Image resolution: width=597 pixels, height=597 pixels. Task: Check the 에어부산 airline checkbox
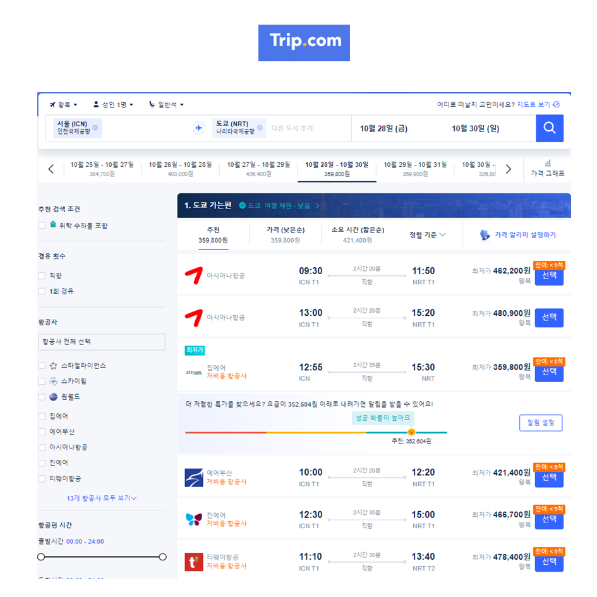tap(42, 431)
